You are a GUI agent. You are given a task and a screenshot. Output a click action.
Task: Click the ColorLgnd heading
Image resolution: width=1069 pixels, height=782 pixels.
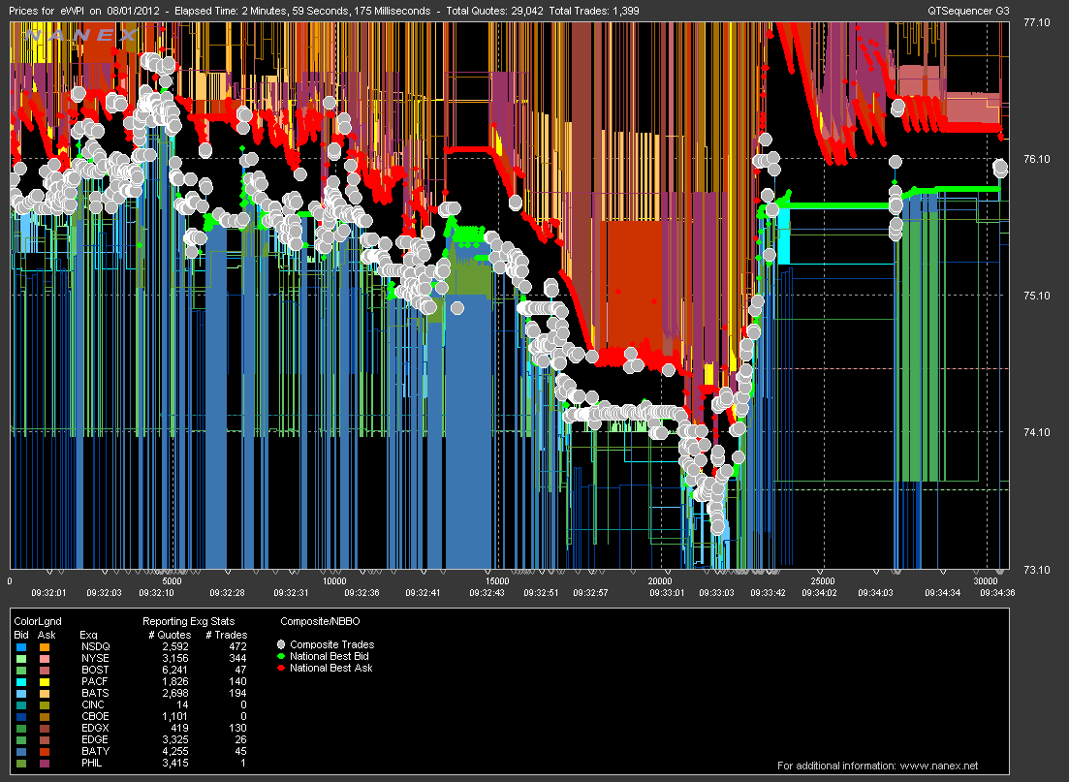[38, 622]
